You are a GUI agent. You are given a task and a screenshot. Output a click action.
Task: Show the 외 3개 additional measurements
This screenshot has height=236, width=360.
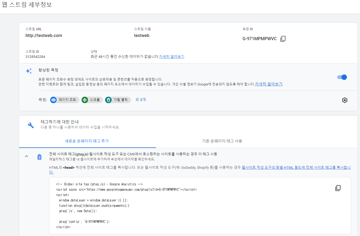141,100
